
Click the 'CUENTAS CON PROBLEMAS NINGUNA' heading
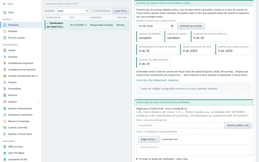[157, 80]
